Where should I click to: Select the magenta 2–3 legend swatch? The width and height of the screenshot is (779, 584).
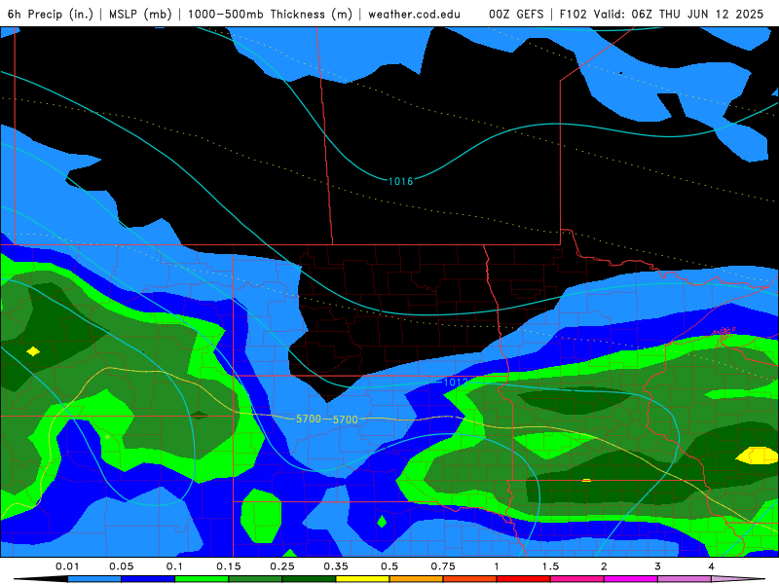coord(631,579)
